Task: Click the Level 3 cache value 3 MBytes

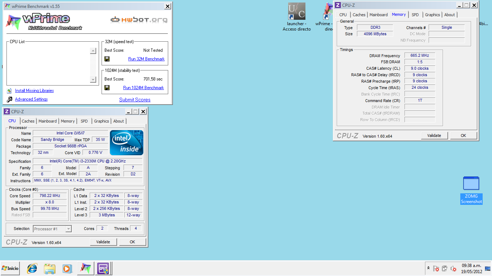Action: pos(107,215)
